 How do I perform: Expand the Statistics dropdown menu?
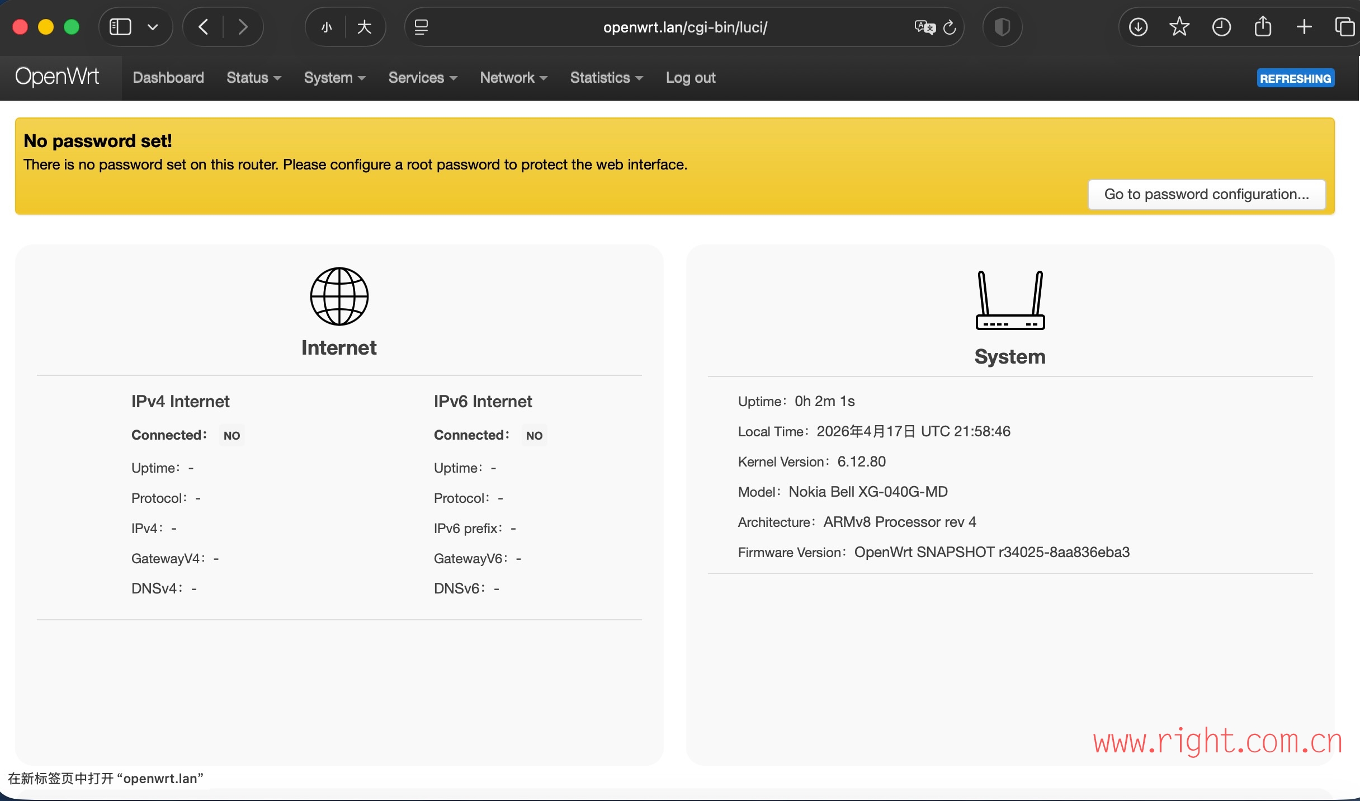coord(607,78)
